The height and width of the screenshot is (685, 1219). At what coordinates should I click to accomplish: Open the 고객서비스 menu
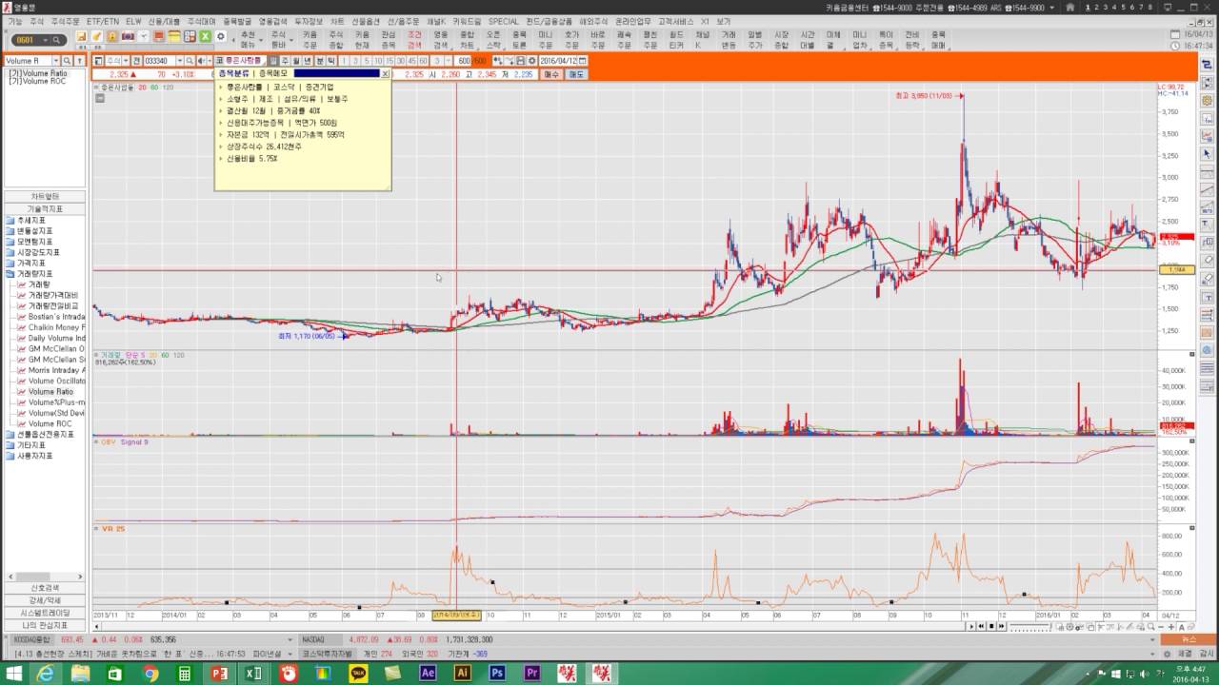675,21
